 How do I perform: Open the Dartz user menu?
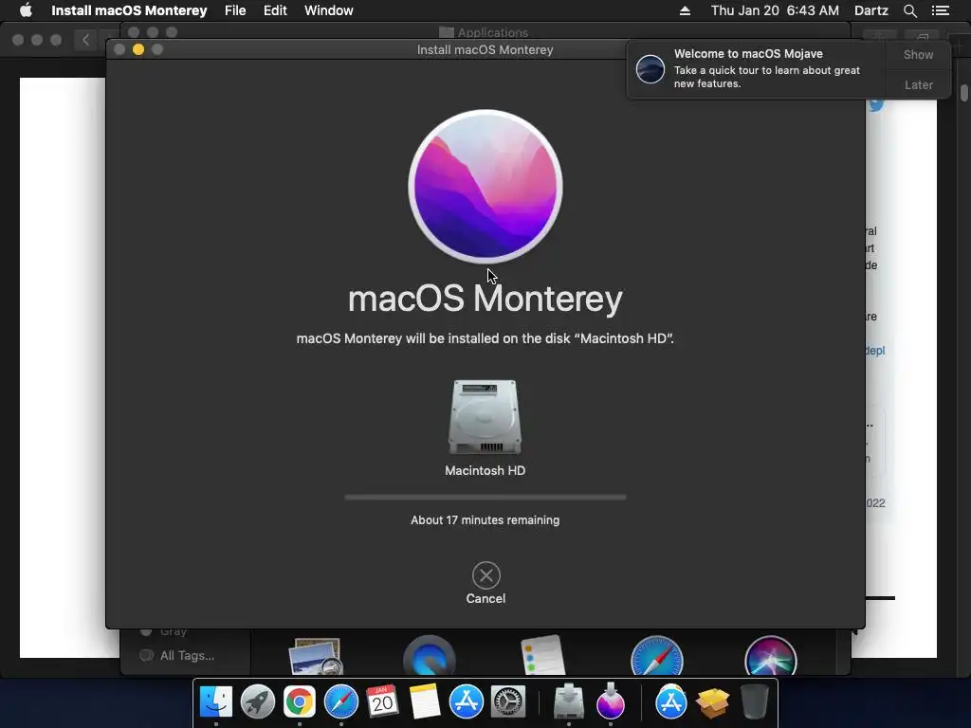[x=871, y=10]
